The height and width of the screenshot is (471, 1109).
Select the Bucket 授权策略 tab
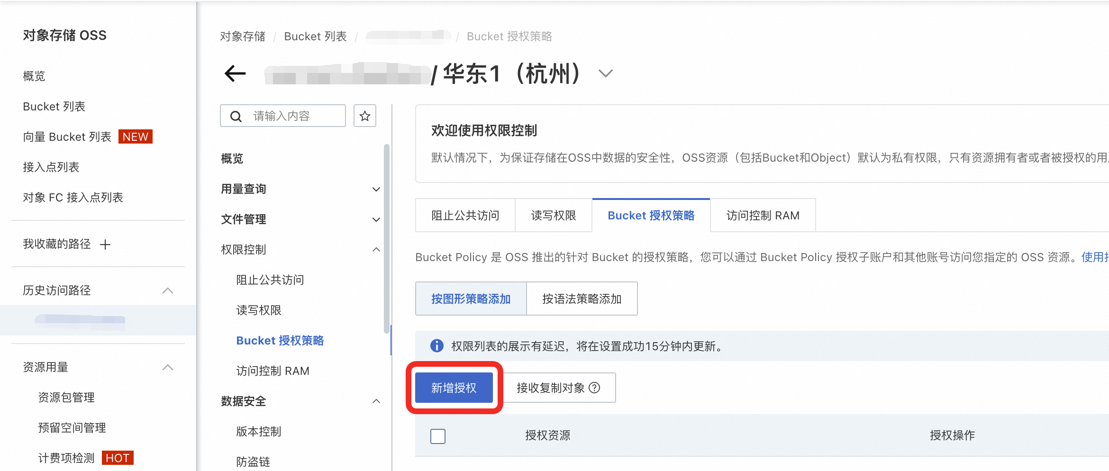(651, 216)
